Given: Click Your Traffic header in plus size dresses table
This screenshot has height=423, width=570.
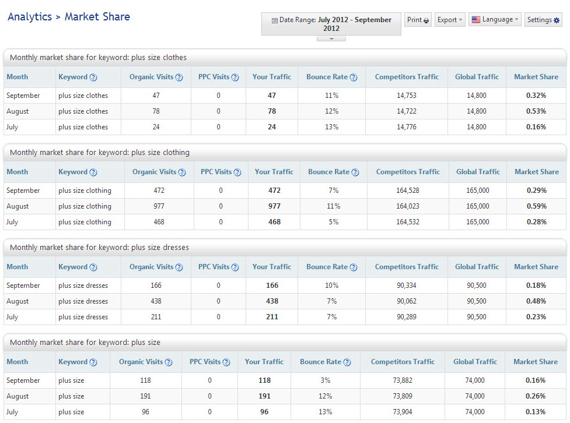Looking at the screenshot, I should 271,267.
